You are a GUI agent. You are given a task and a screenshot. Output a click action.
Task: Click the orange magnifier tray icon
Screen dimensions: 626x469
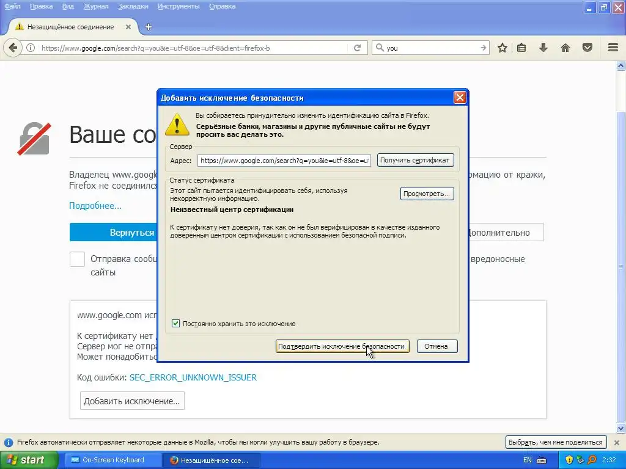[592, 460]
